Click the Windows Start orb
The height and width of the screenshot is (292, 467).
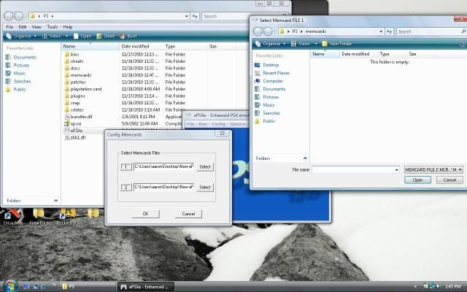(10, 285)
